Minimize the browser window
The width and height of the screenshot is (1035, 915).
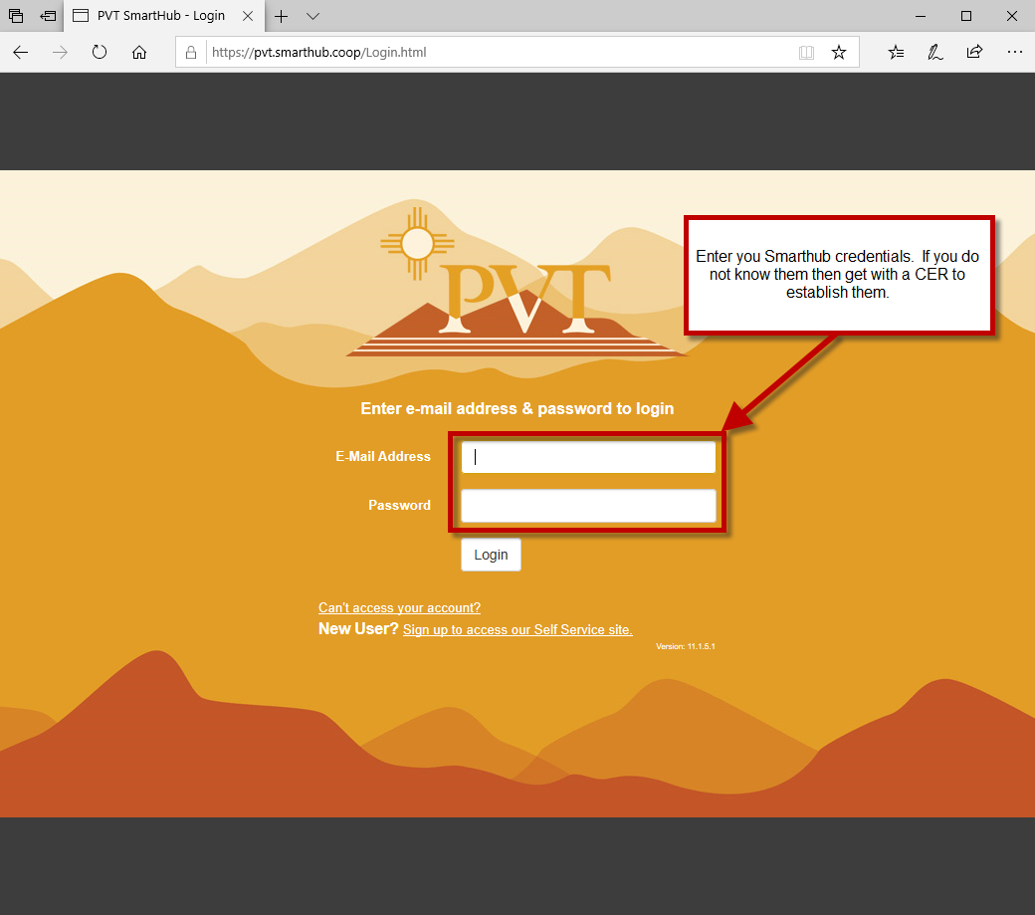[921, 16]
